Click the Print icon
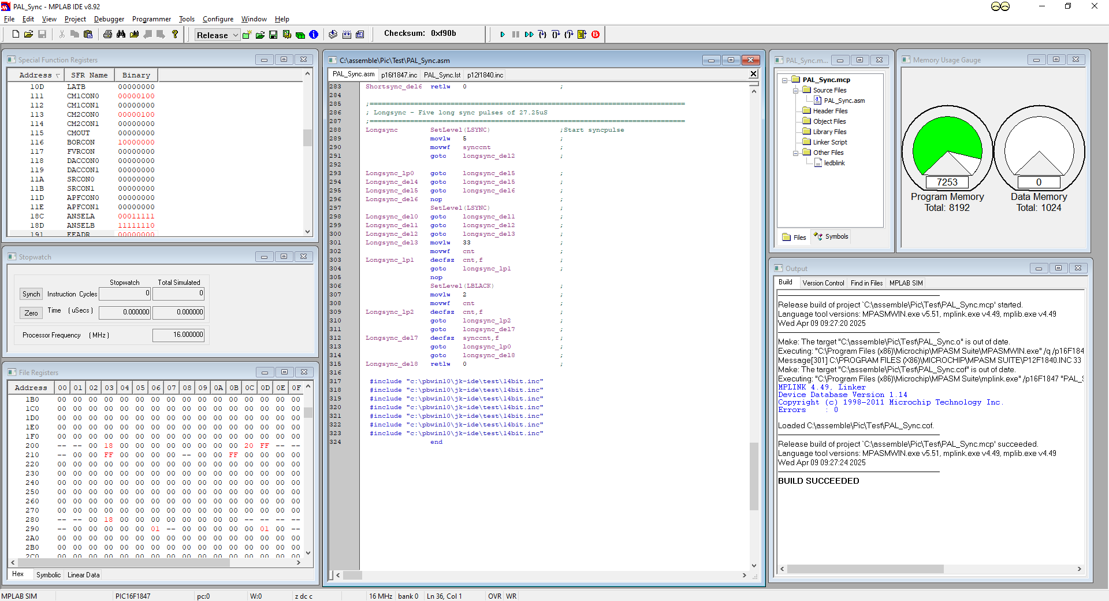 pyautogui.click(x=107, y=34)
